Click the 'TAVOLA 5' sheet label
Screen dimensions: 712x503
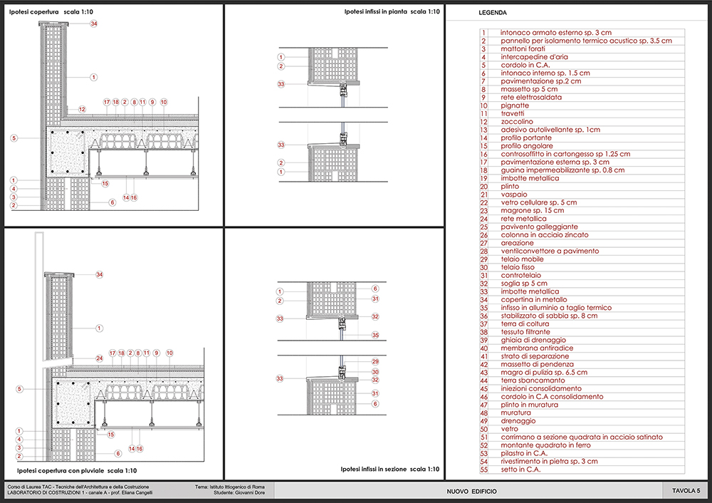[x=686, y=492]
